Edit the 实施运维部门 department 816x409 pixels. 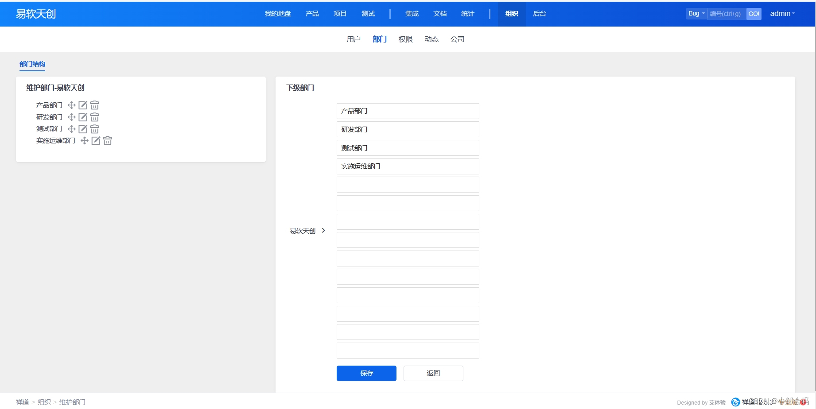pyautogui.click(x=96, y=141)
